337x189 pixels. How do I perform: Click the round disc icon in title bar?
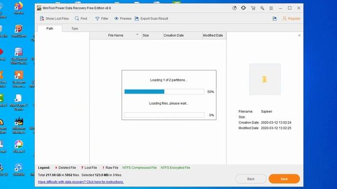(234, 8)
